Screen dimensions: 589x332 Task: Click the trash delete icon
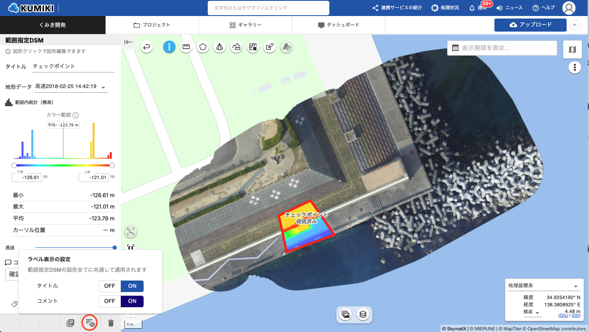(x=111, y=323)
